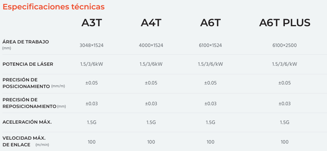Select the A6T PLUS column header

click(x=285, y=23)
